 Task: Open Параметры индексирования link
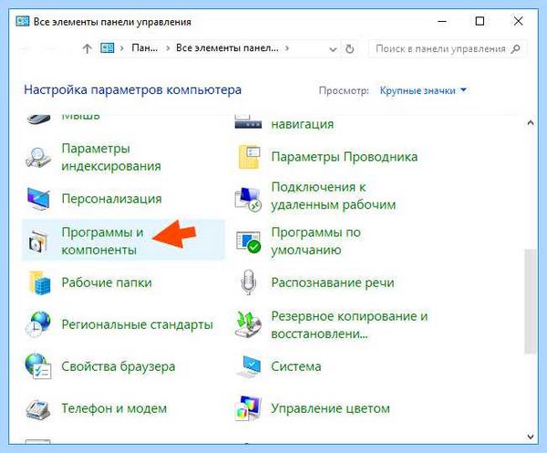coord(111,158)
